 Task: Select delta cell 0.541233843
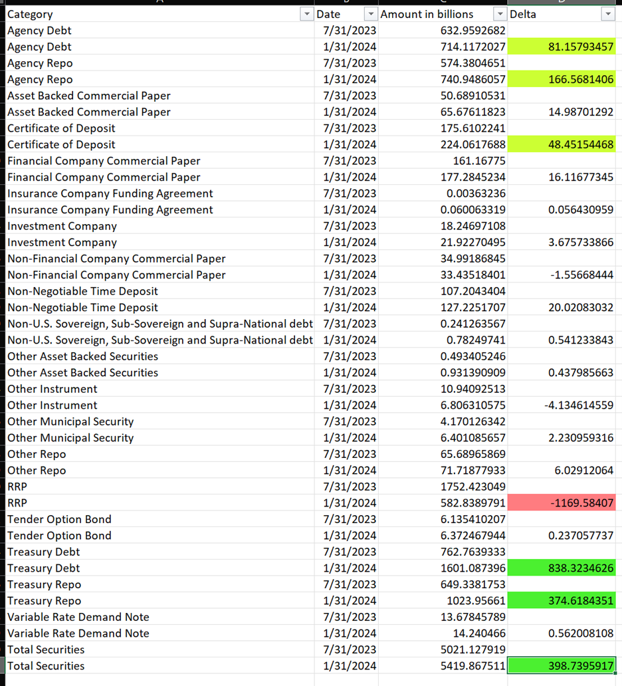coord(562,340)
